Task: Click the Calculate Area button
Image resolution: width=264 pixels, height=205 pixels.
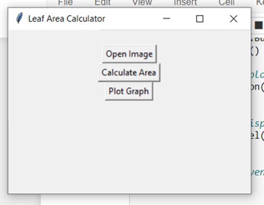Action: pos(129,72)
